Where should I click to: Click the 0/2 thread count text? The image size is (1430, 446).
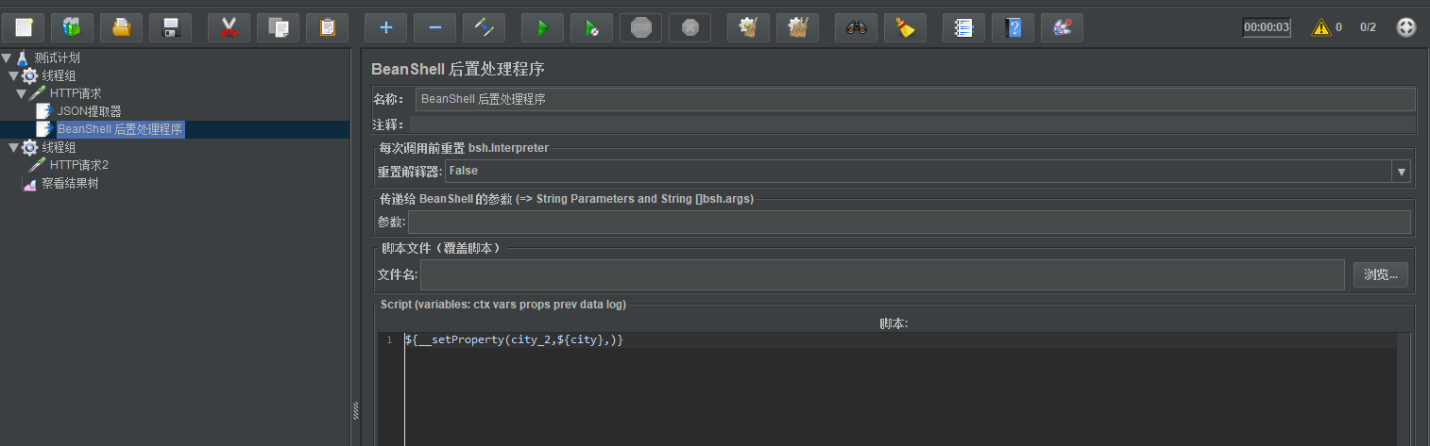(1368, 27)
